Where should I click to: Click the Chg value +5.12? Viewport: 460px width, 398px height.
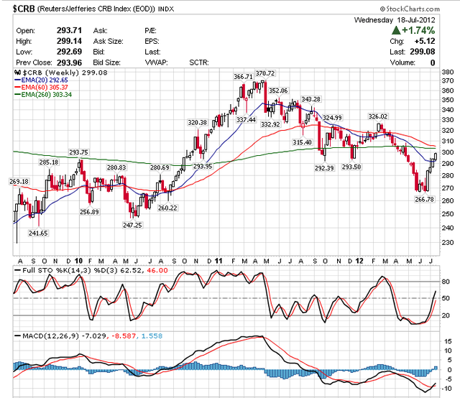coord(425,41)
